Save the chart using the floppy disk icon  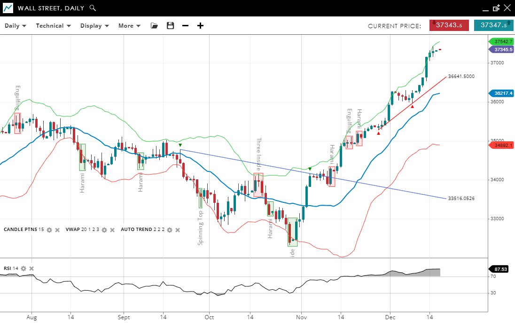pyautogui.click(x=170, y=26)
